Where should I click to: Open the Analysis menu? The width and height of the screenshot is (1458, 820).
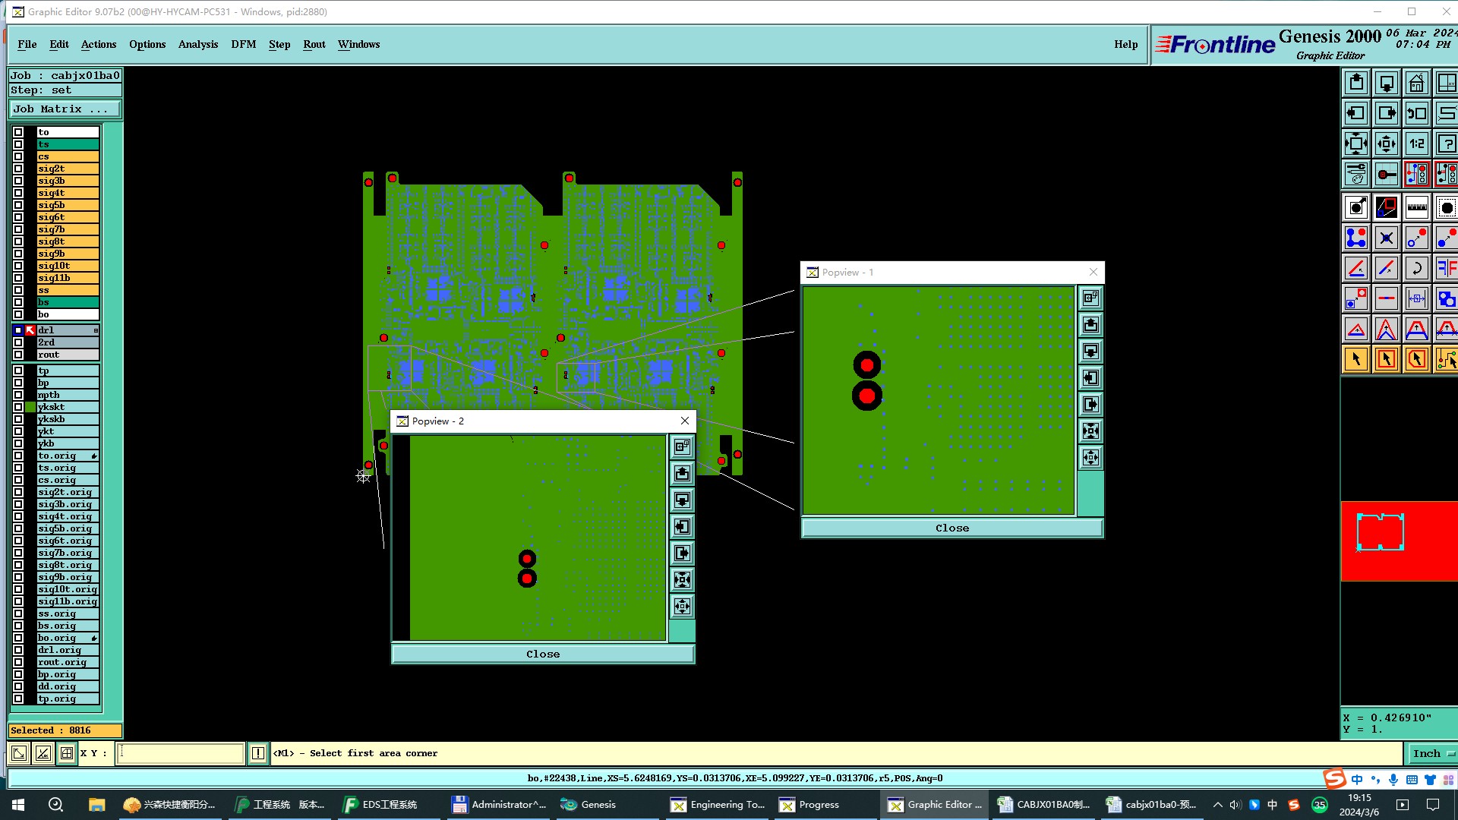pos(197,44)
